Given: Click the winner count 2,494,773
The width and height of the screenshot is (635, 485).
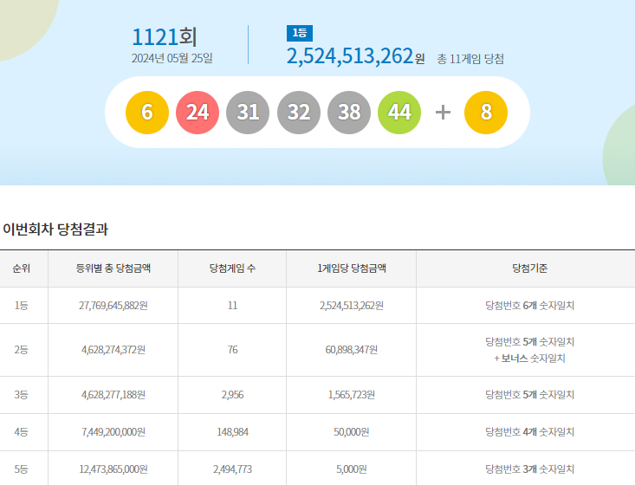Looking at the screenshot, I should coord(232,469).
